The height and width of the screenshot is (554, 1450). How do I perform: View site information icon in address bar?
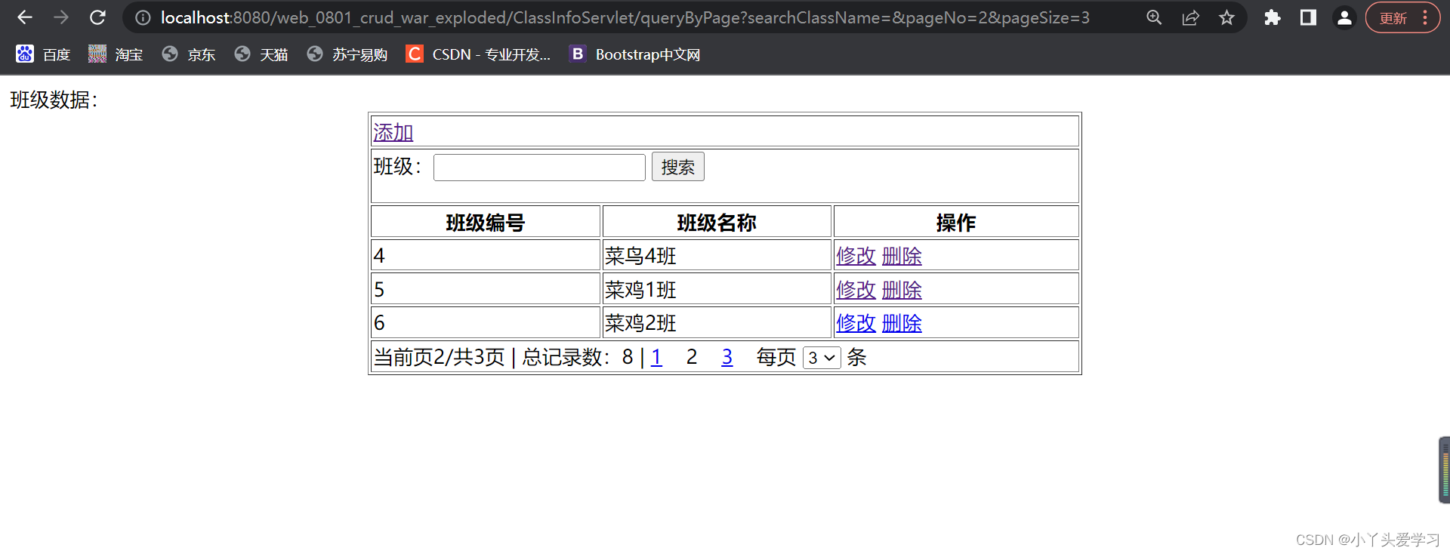click(143, 17)
